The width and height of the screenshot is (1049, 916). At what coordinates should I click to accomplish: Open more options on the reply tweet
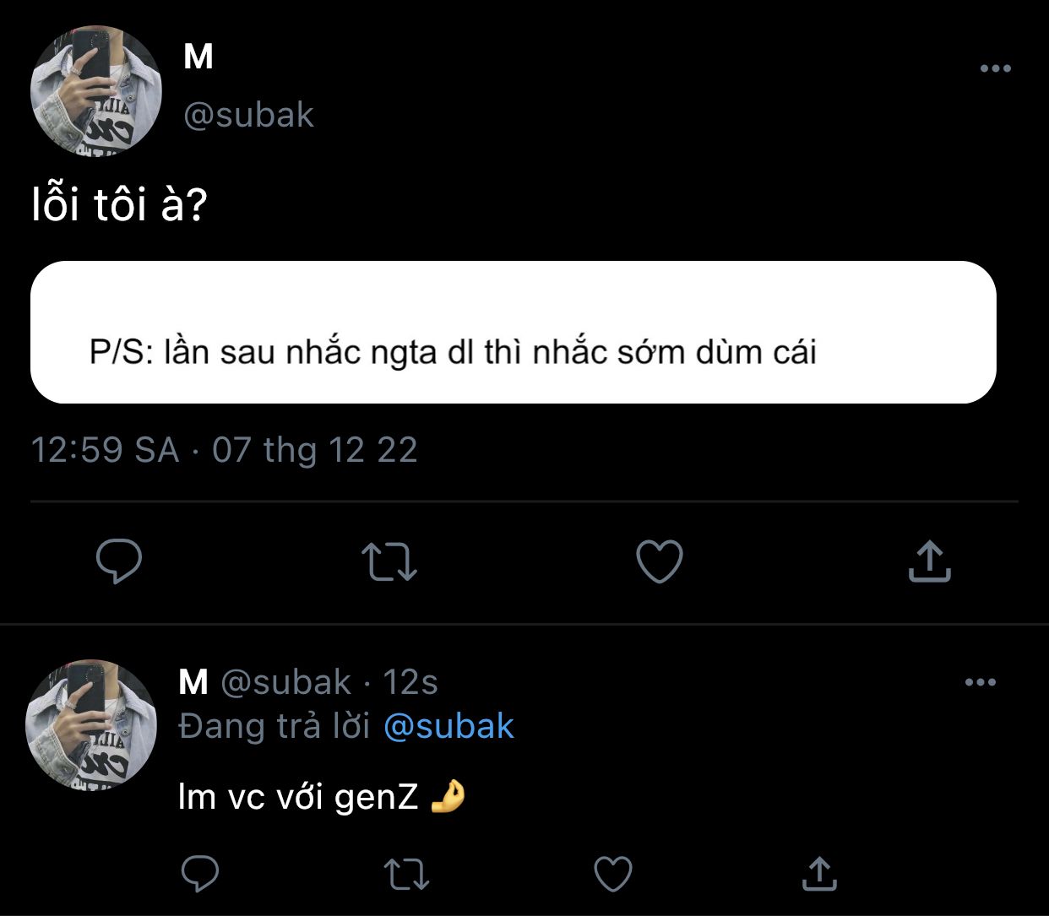click(980, 682)
